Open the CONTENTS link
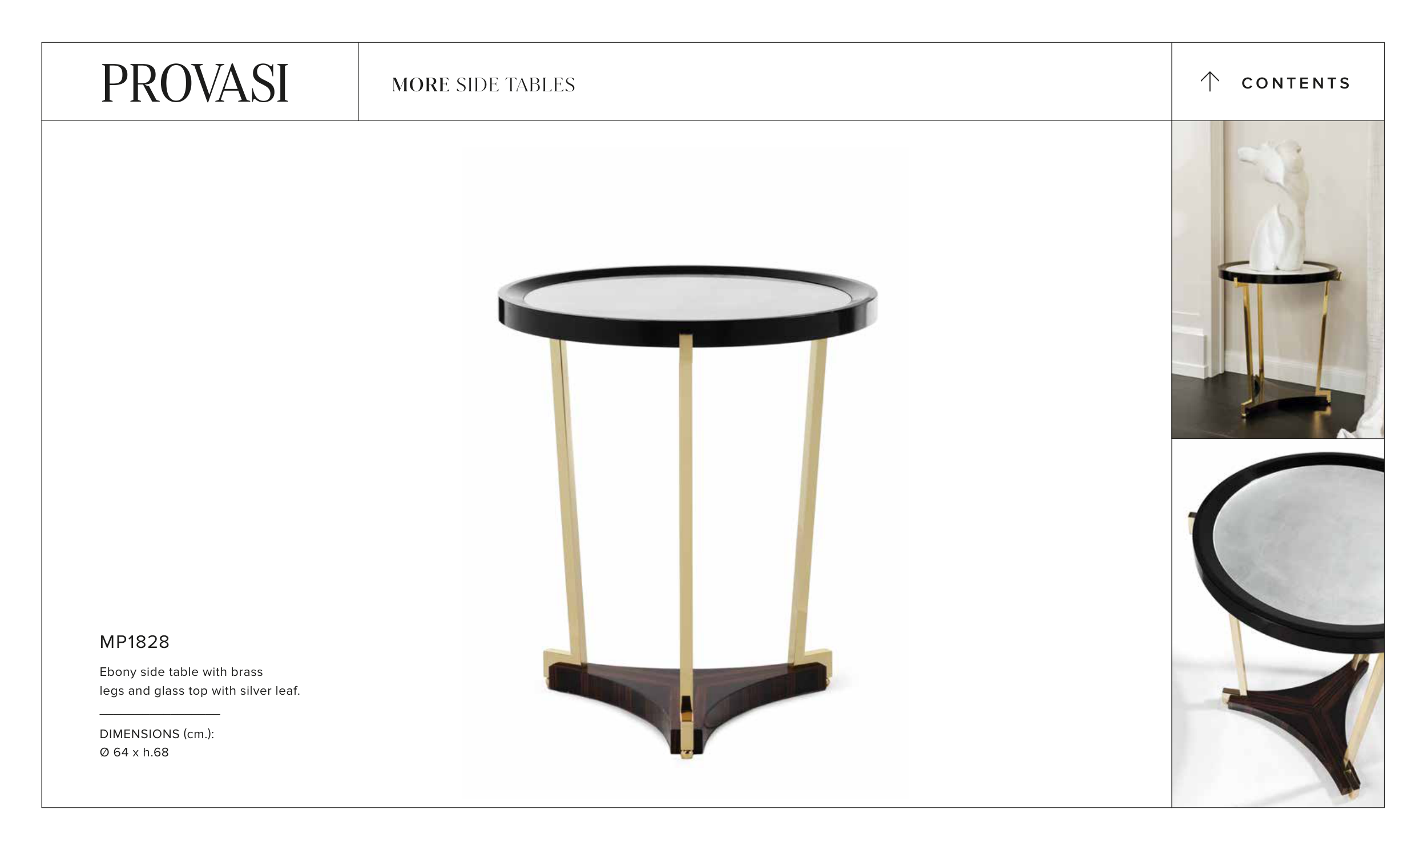The width and height of the screenshot is (1427, 850). (x=1295, y=83)
